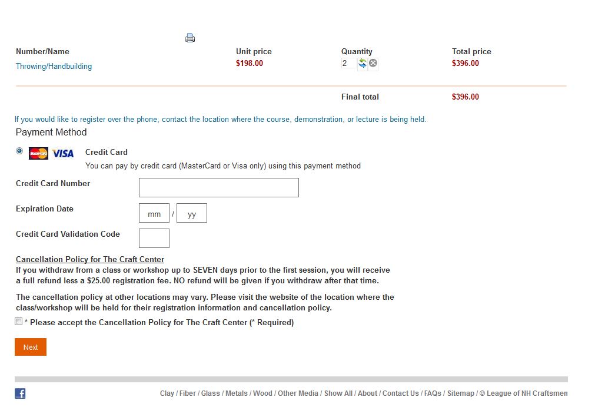Open the Facebook icon in the footer
615x407 pixels.
click(x=20, y=393)
